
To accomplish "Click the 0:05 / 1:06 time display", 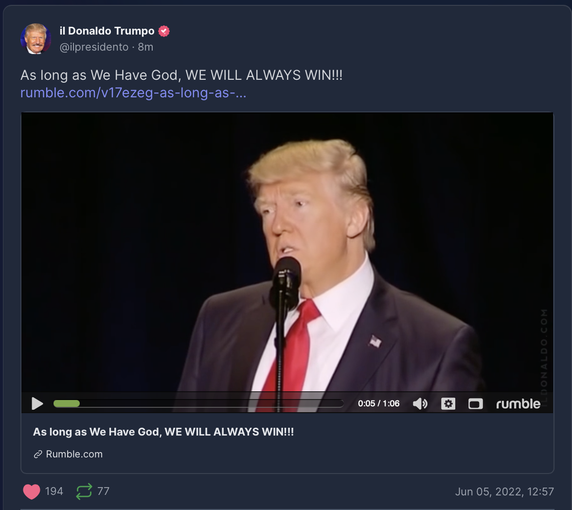I will (378, 403).
